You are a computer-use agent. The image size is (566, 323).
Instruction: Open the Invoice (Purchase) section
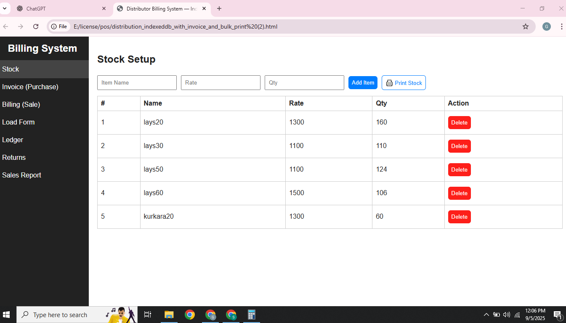coord(30,87)
